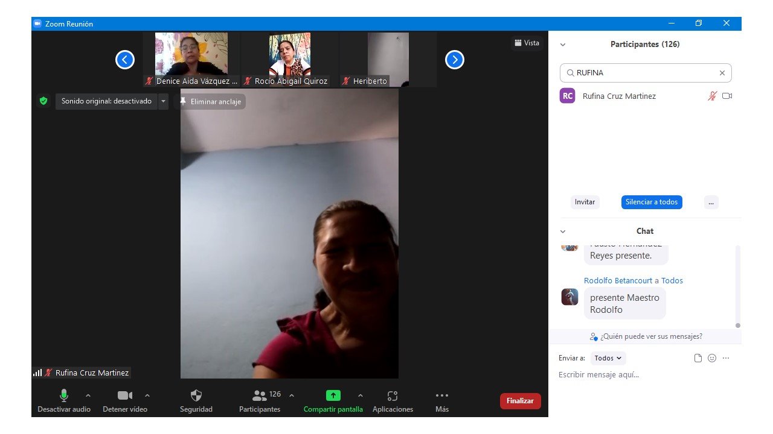This screenshot has width=773, height=434.
Task: Open share options arrow beside Compartir pantalla
Action: (361, 395)
